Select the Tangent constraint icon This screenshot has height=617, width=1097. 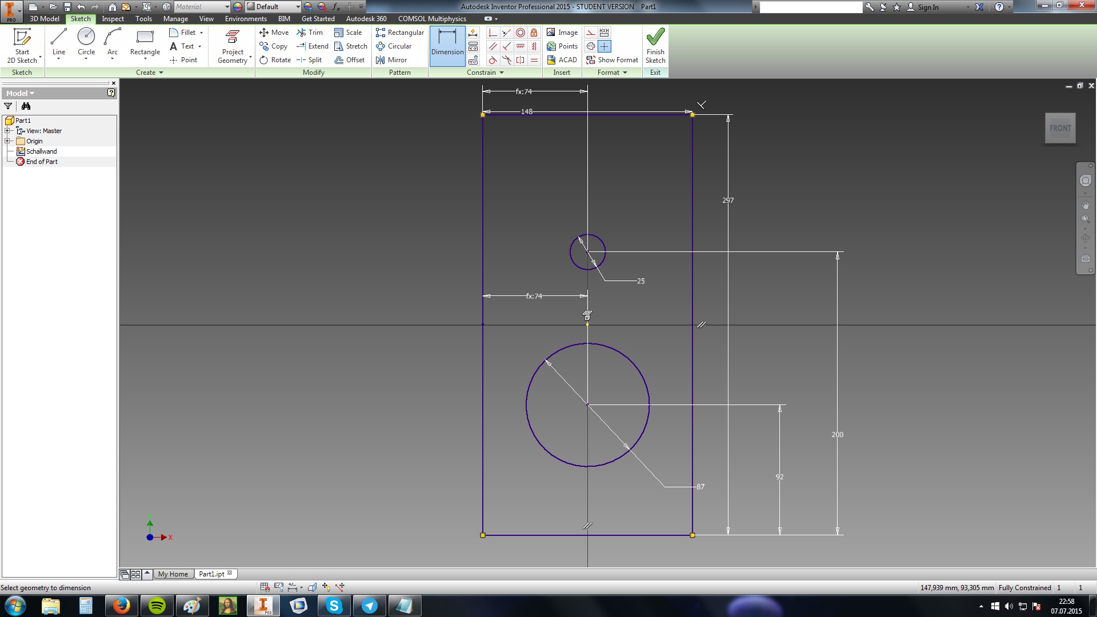(x=493, y=60)
